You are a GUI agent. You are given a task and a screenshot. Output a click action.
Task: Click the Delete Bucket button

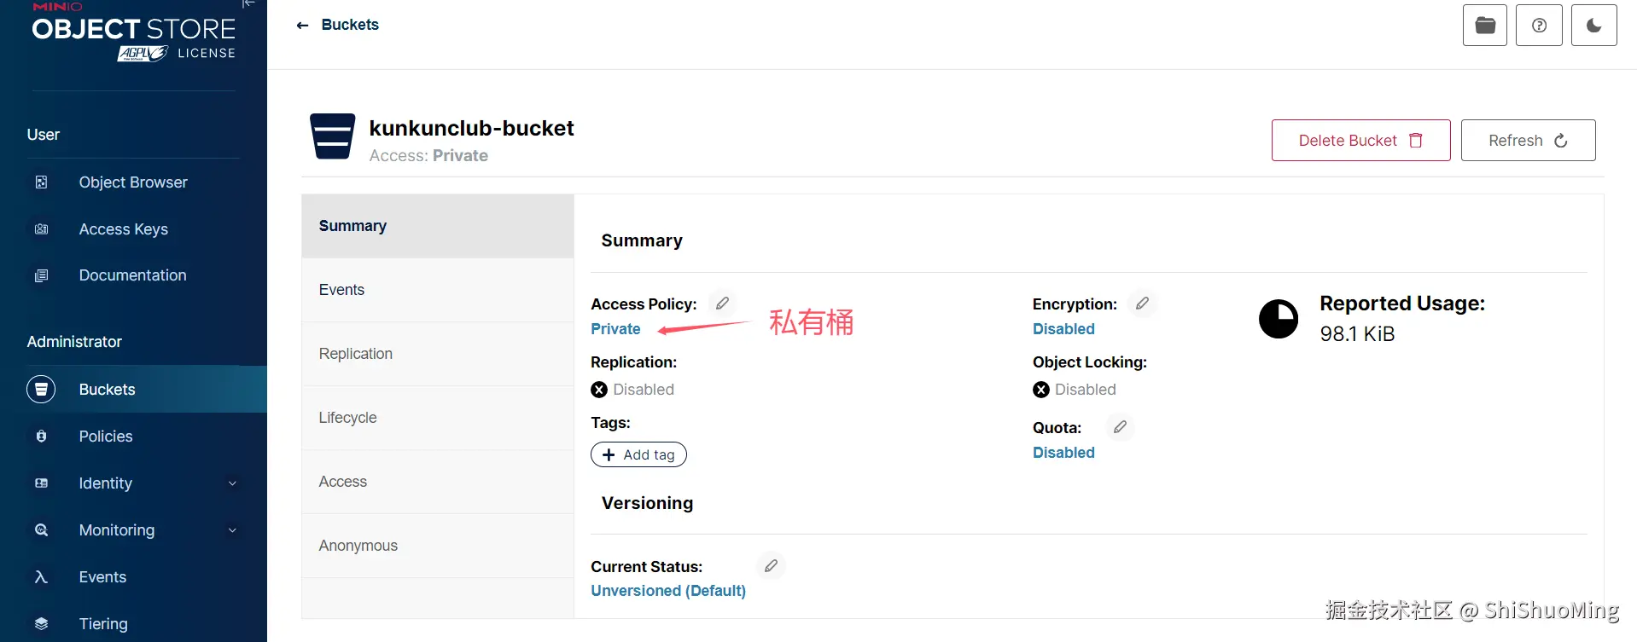1360,141
